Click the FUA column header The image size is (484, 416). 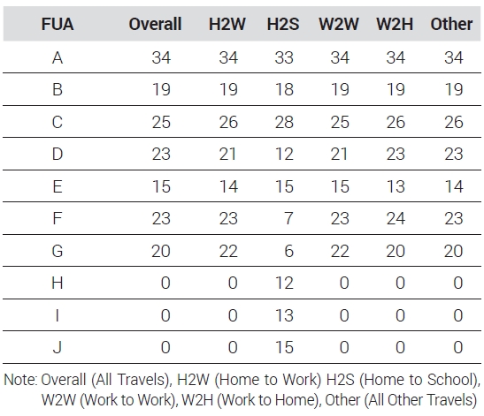tap(58, 24)
